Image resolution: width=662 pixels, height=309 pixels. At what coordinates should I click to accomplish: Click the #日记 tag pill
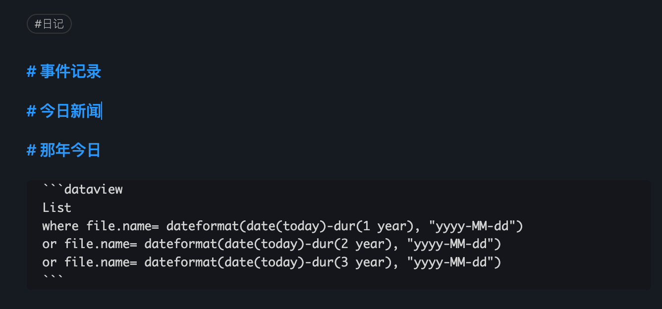coord(49,24)
